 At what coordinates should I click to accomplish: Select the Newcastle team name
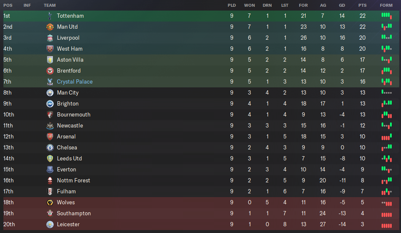coord(70,126)
